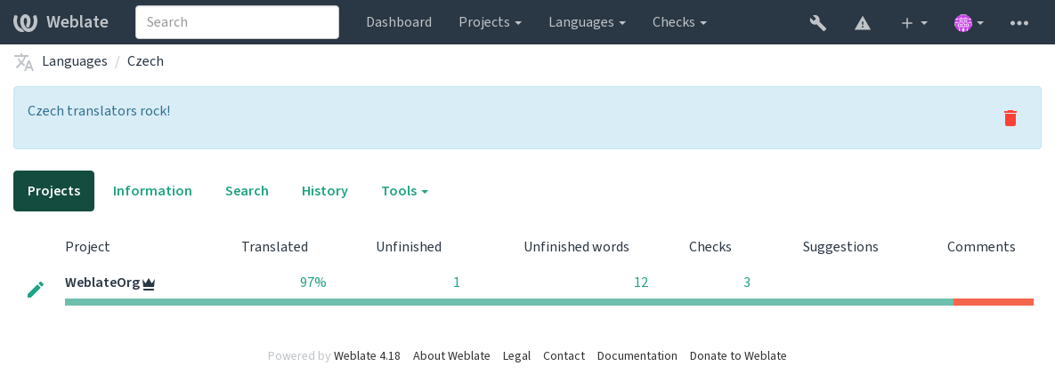This screenshot has height=390, width=1055.
Task: Expand the Checks dropdown menu
Action: [679, 22]
